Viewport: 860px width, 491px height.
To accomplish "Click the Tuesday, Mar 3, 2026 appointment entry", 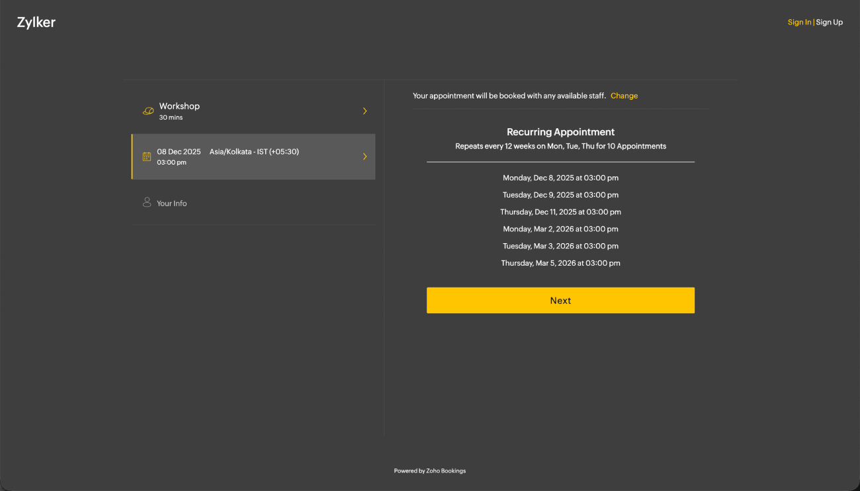I will [x=560, y=246].
